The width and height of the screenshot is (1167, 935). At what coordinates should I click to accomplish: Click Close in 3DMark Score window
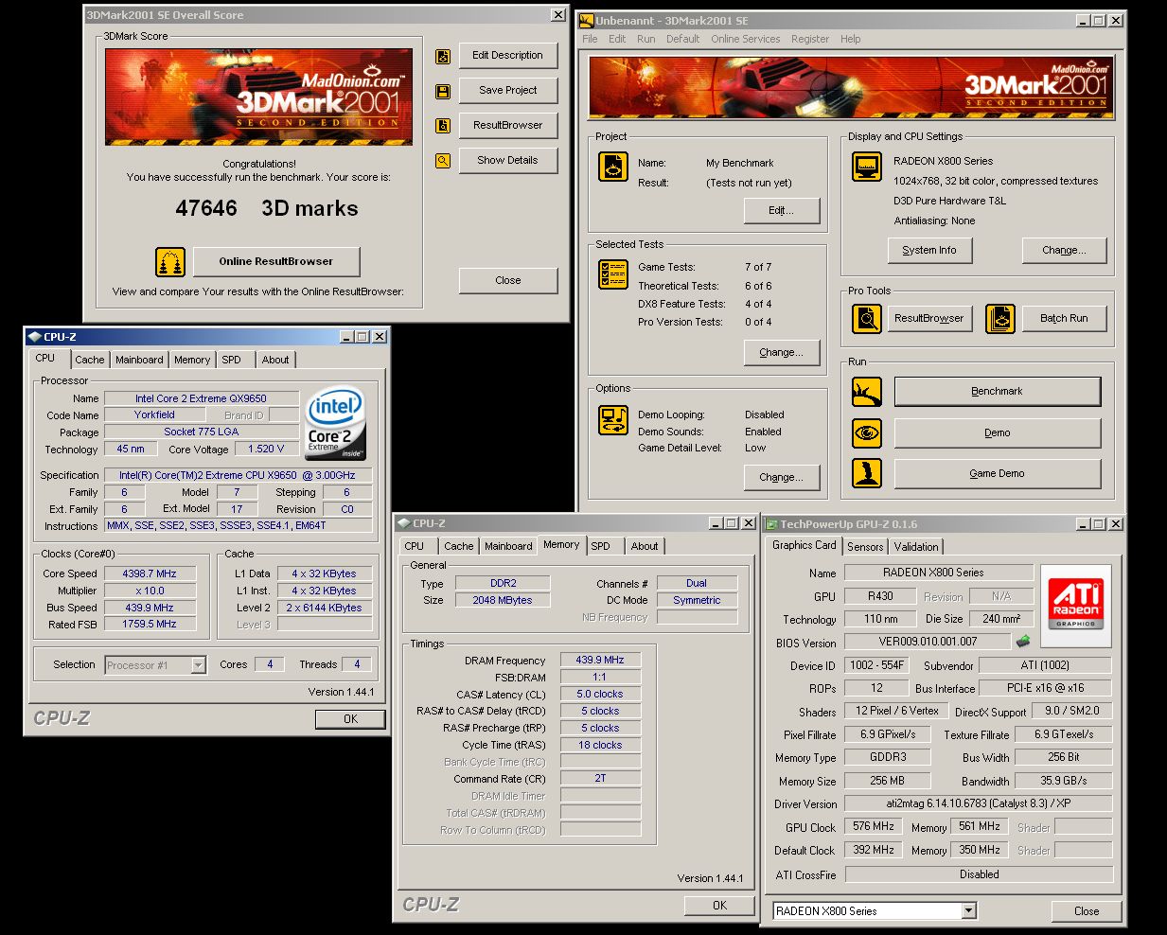point(508,281)
